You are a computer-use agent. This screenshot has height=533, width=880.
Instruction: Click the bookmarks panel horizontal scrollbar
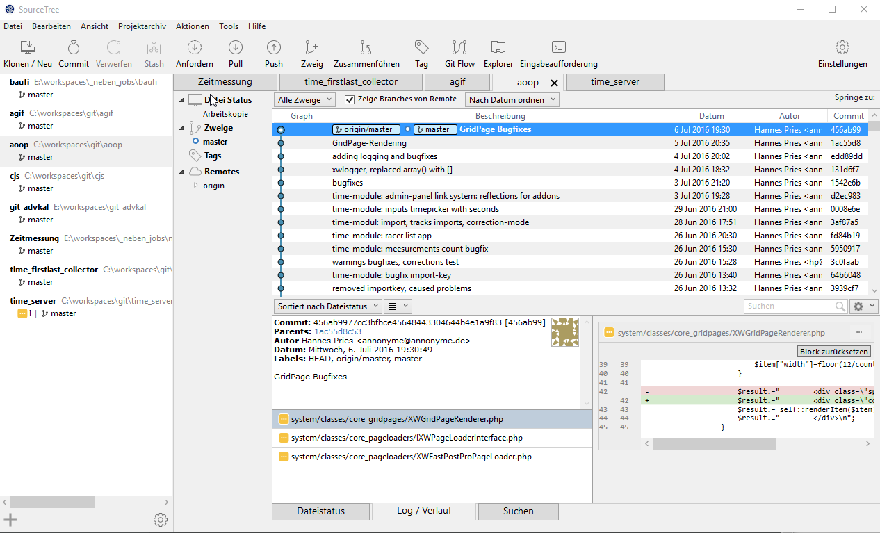pos(52,502)
